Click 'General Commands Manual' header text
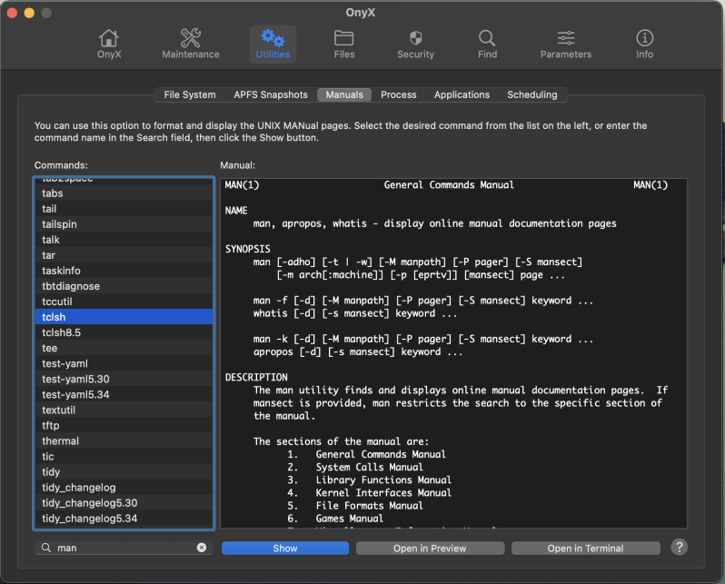 pyautogui.click(x=449, y=185)
